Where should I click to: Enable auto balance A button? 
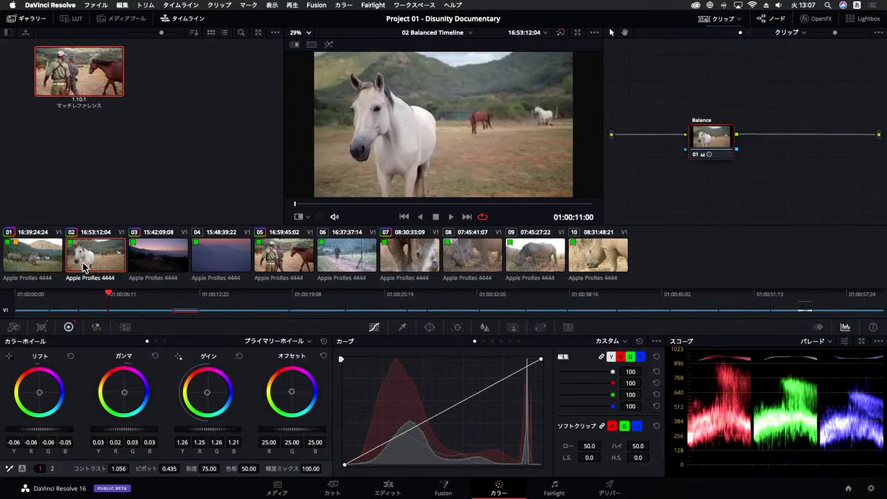[x=22, y=469]
